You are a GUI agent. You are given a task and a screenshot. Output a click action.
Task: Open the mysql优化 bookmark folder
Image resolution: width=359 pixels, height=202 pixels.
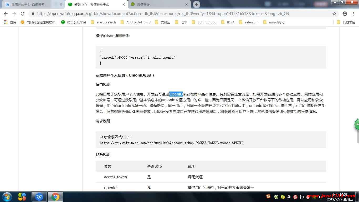point(274,22)
